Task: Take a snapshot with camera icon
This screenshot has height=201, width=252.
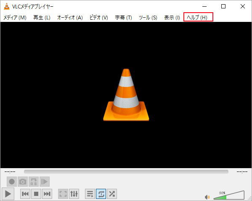Action: pos(23,182)
